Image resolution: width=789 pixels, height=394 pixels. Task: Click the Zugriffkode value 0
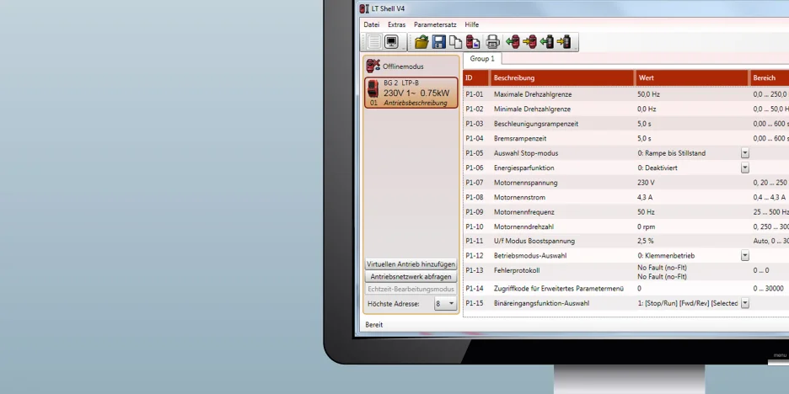[x=640, y=289]
